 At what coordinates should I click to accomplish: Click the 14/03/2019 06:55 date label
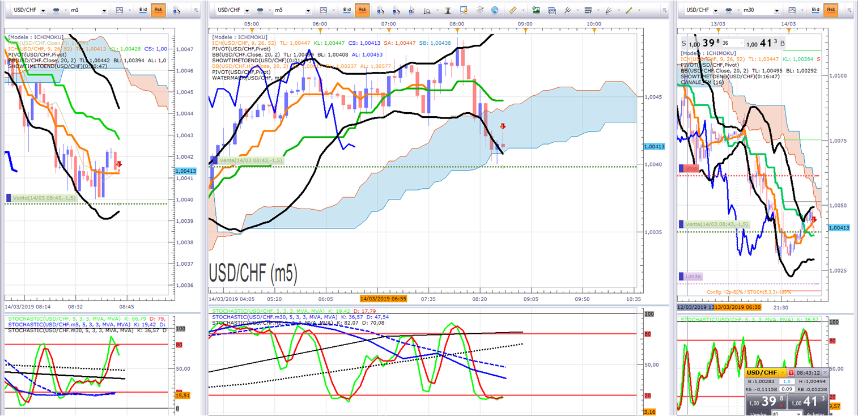[383, 299]
